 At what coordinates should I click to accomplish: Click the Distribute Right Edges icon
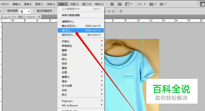(x=113, y=11)
